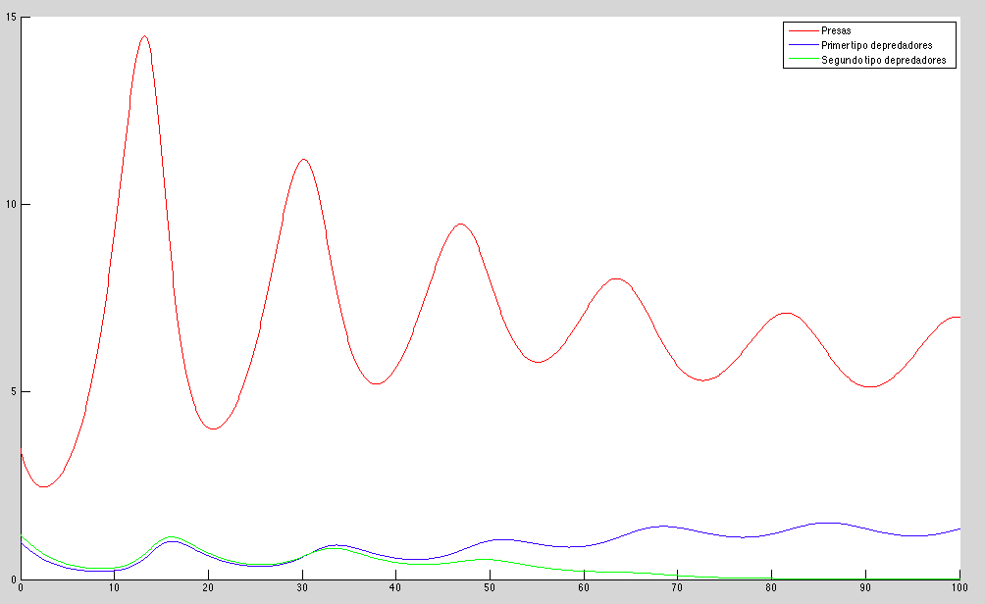Click the blue curve's peak near x=86
The width and height of the screenshot is (985, 604).
pyautogui.click(x=829, y=523)
